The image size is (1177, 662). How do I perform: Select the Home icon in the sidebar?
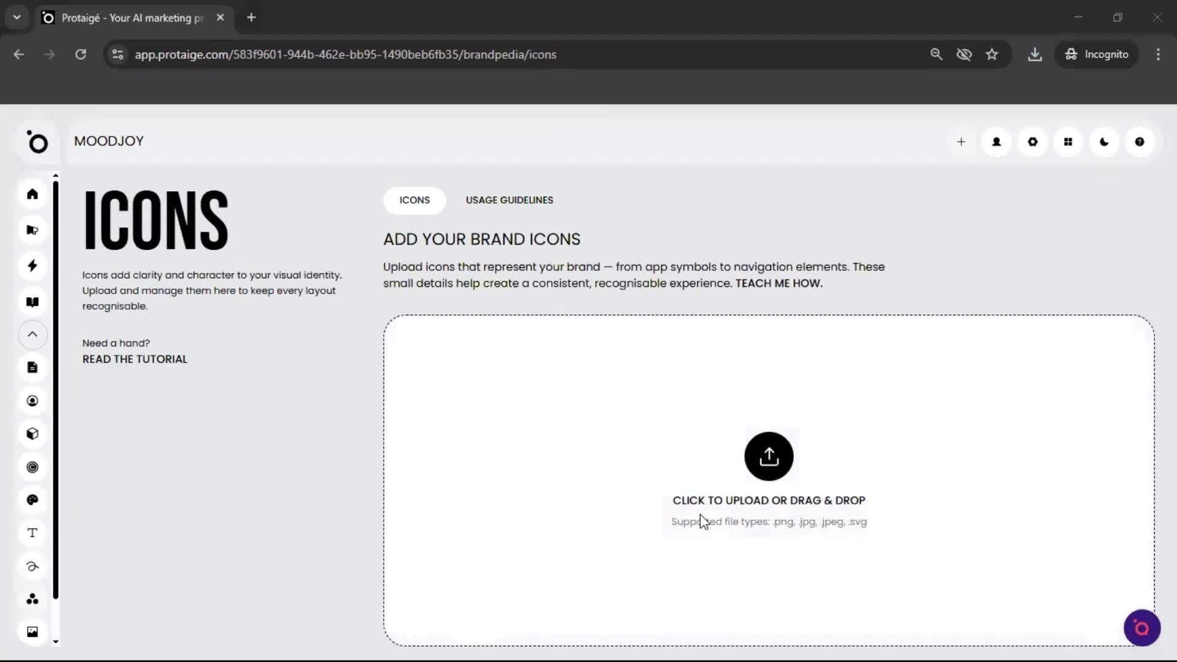(32, 194)
